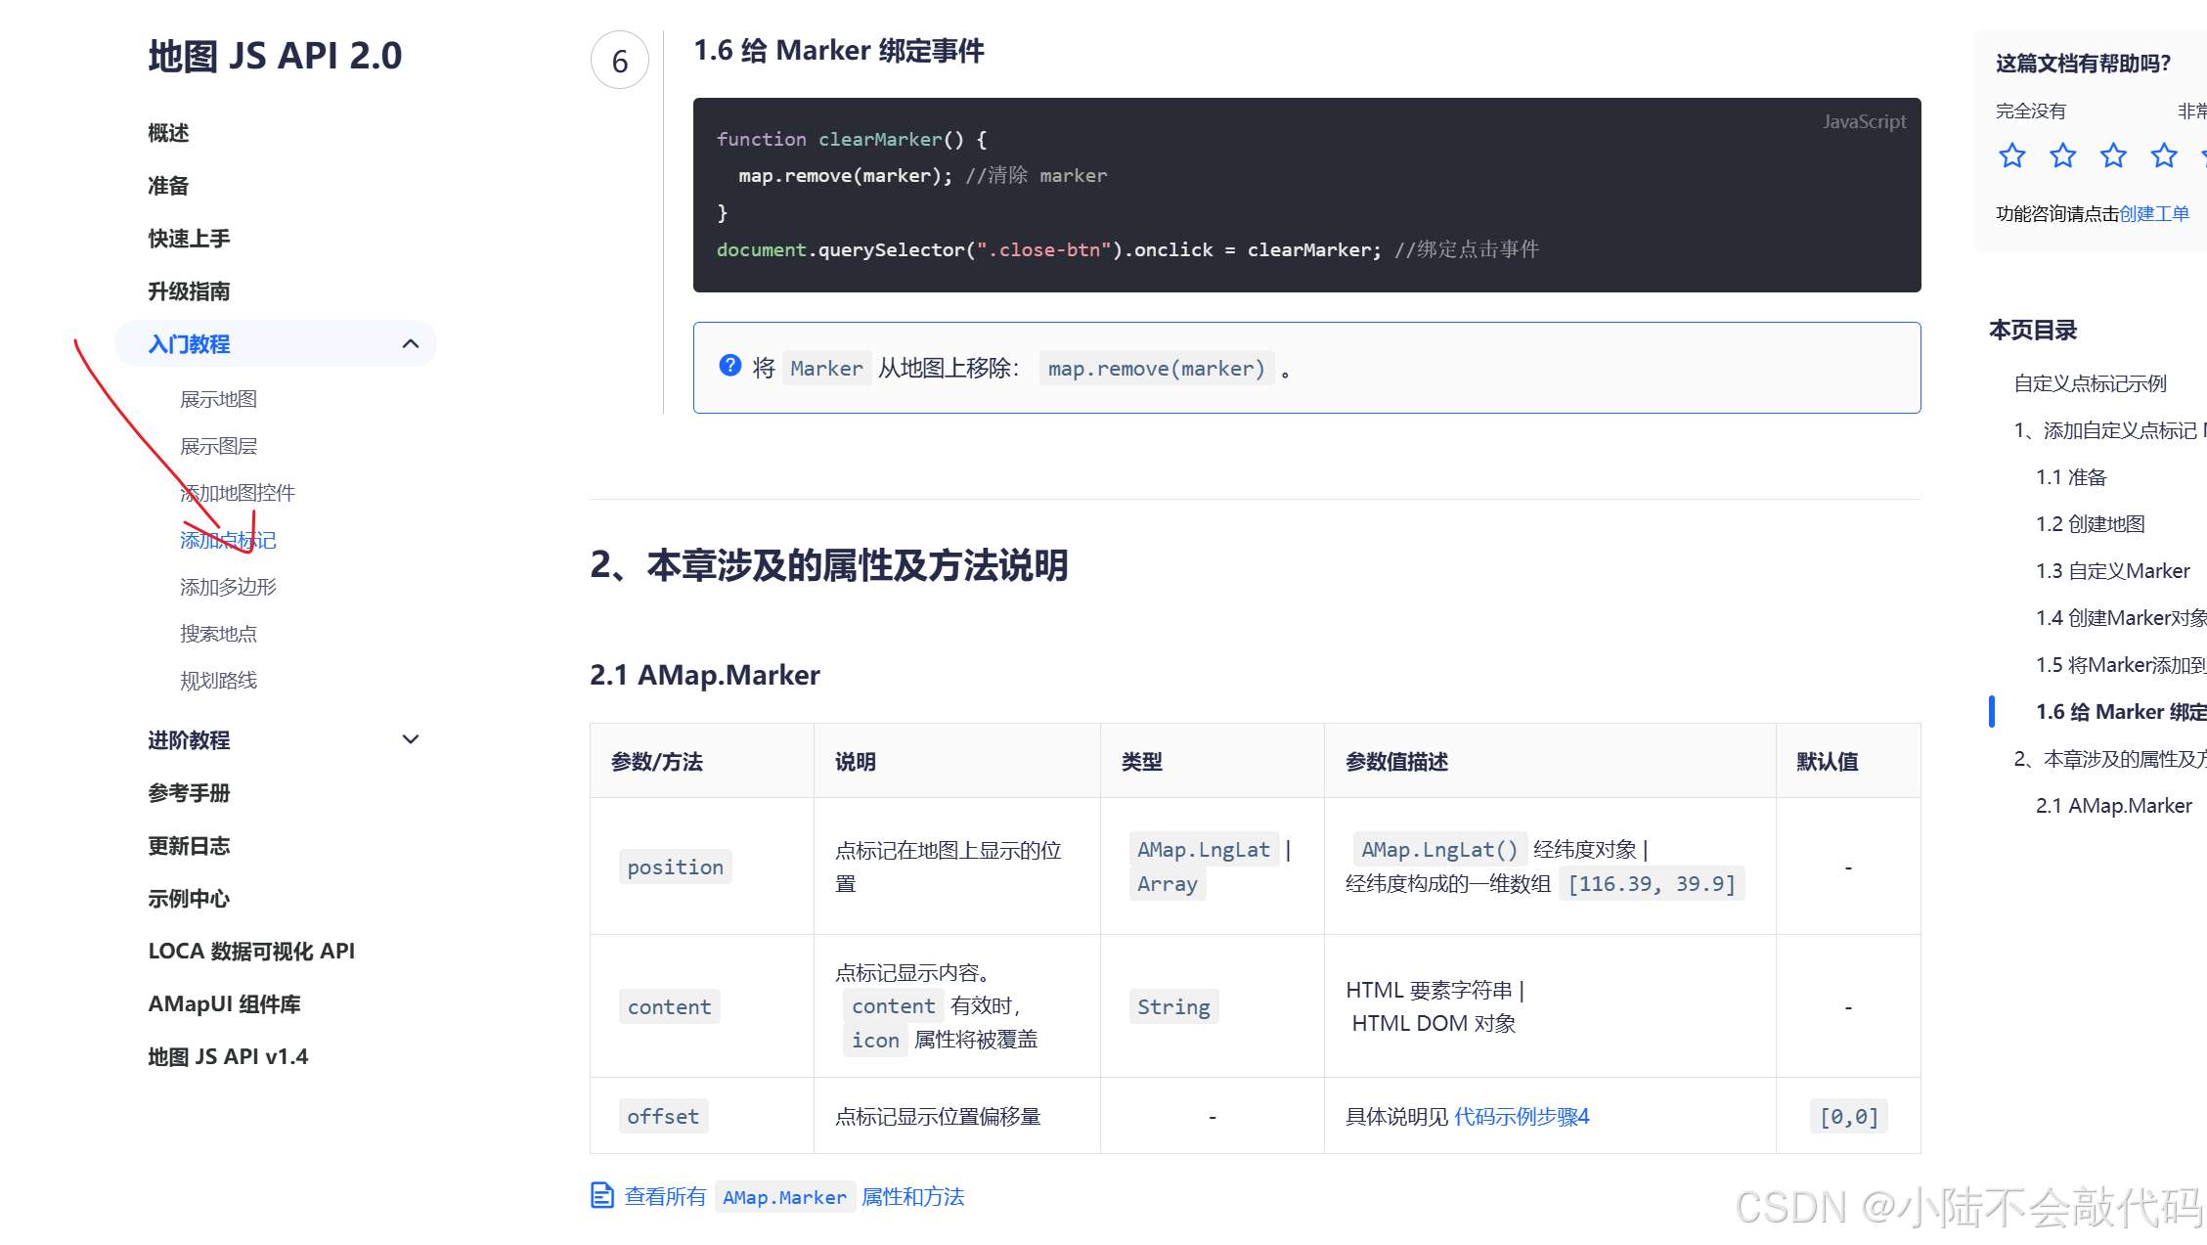This screenshot has width=2207, height=1245.
Task: Select 搜索地点 tutorial item
Action: coord(218,634)
